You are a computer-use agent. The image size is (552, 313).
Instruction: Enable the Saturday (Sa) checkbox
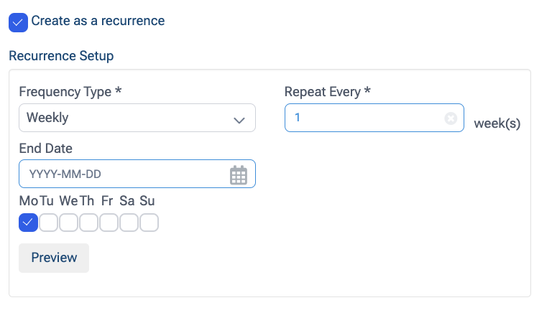(129, 223)
